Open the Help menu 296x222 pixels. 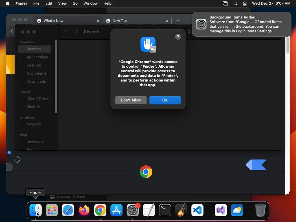(108, 3)
